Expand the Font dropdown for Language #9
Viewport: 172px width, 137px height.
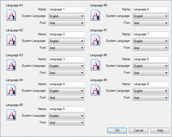coord(151,98)
